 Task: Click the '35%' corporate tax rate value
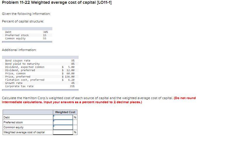(x=72, y=86)
